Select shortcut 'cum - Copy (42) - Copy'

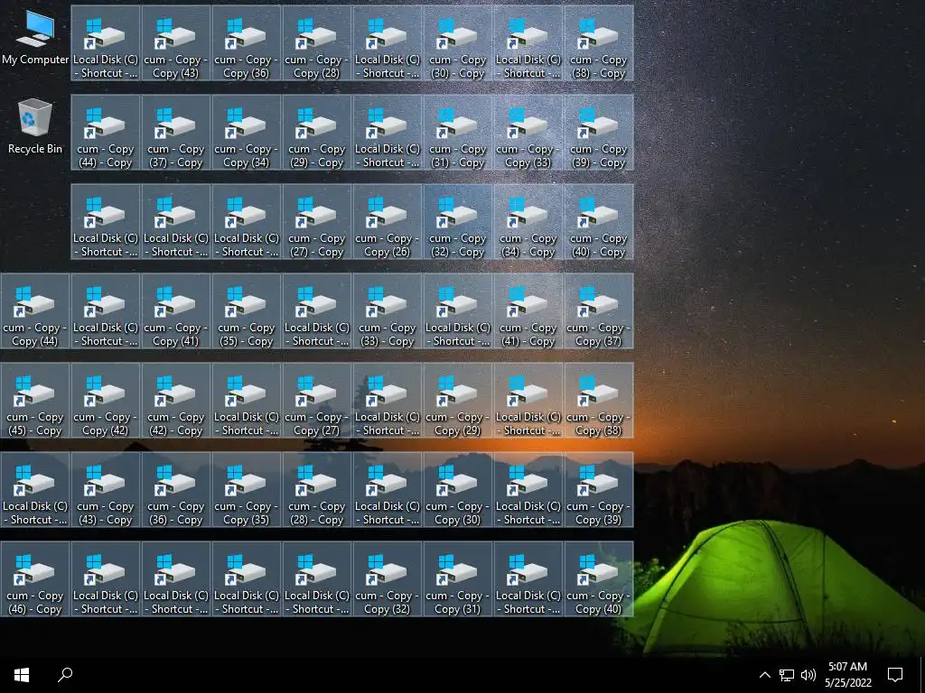click(x=176, y=401)
